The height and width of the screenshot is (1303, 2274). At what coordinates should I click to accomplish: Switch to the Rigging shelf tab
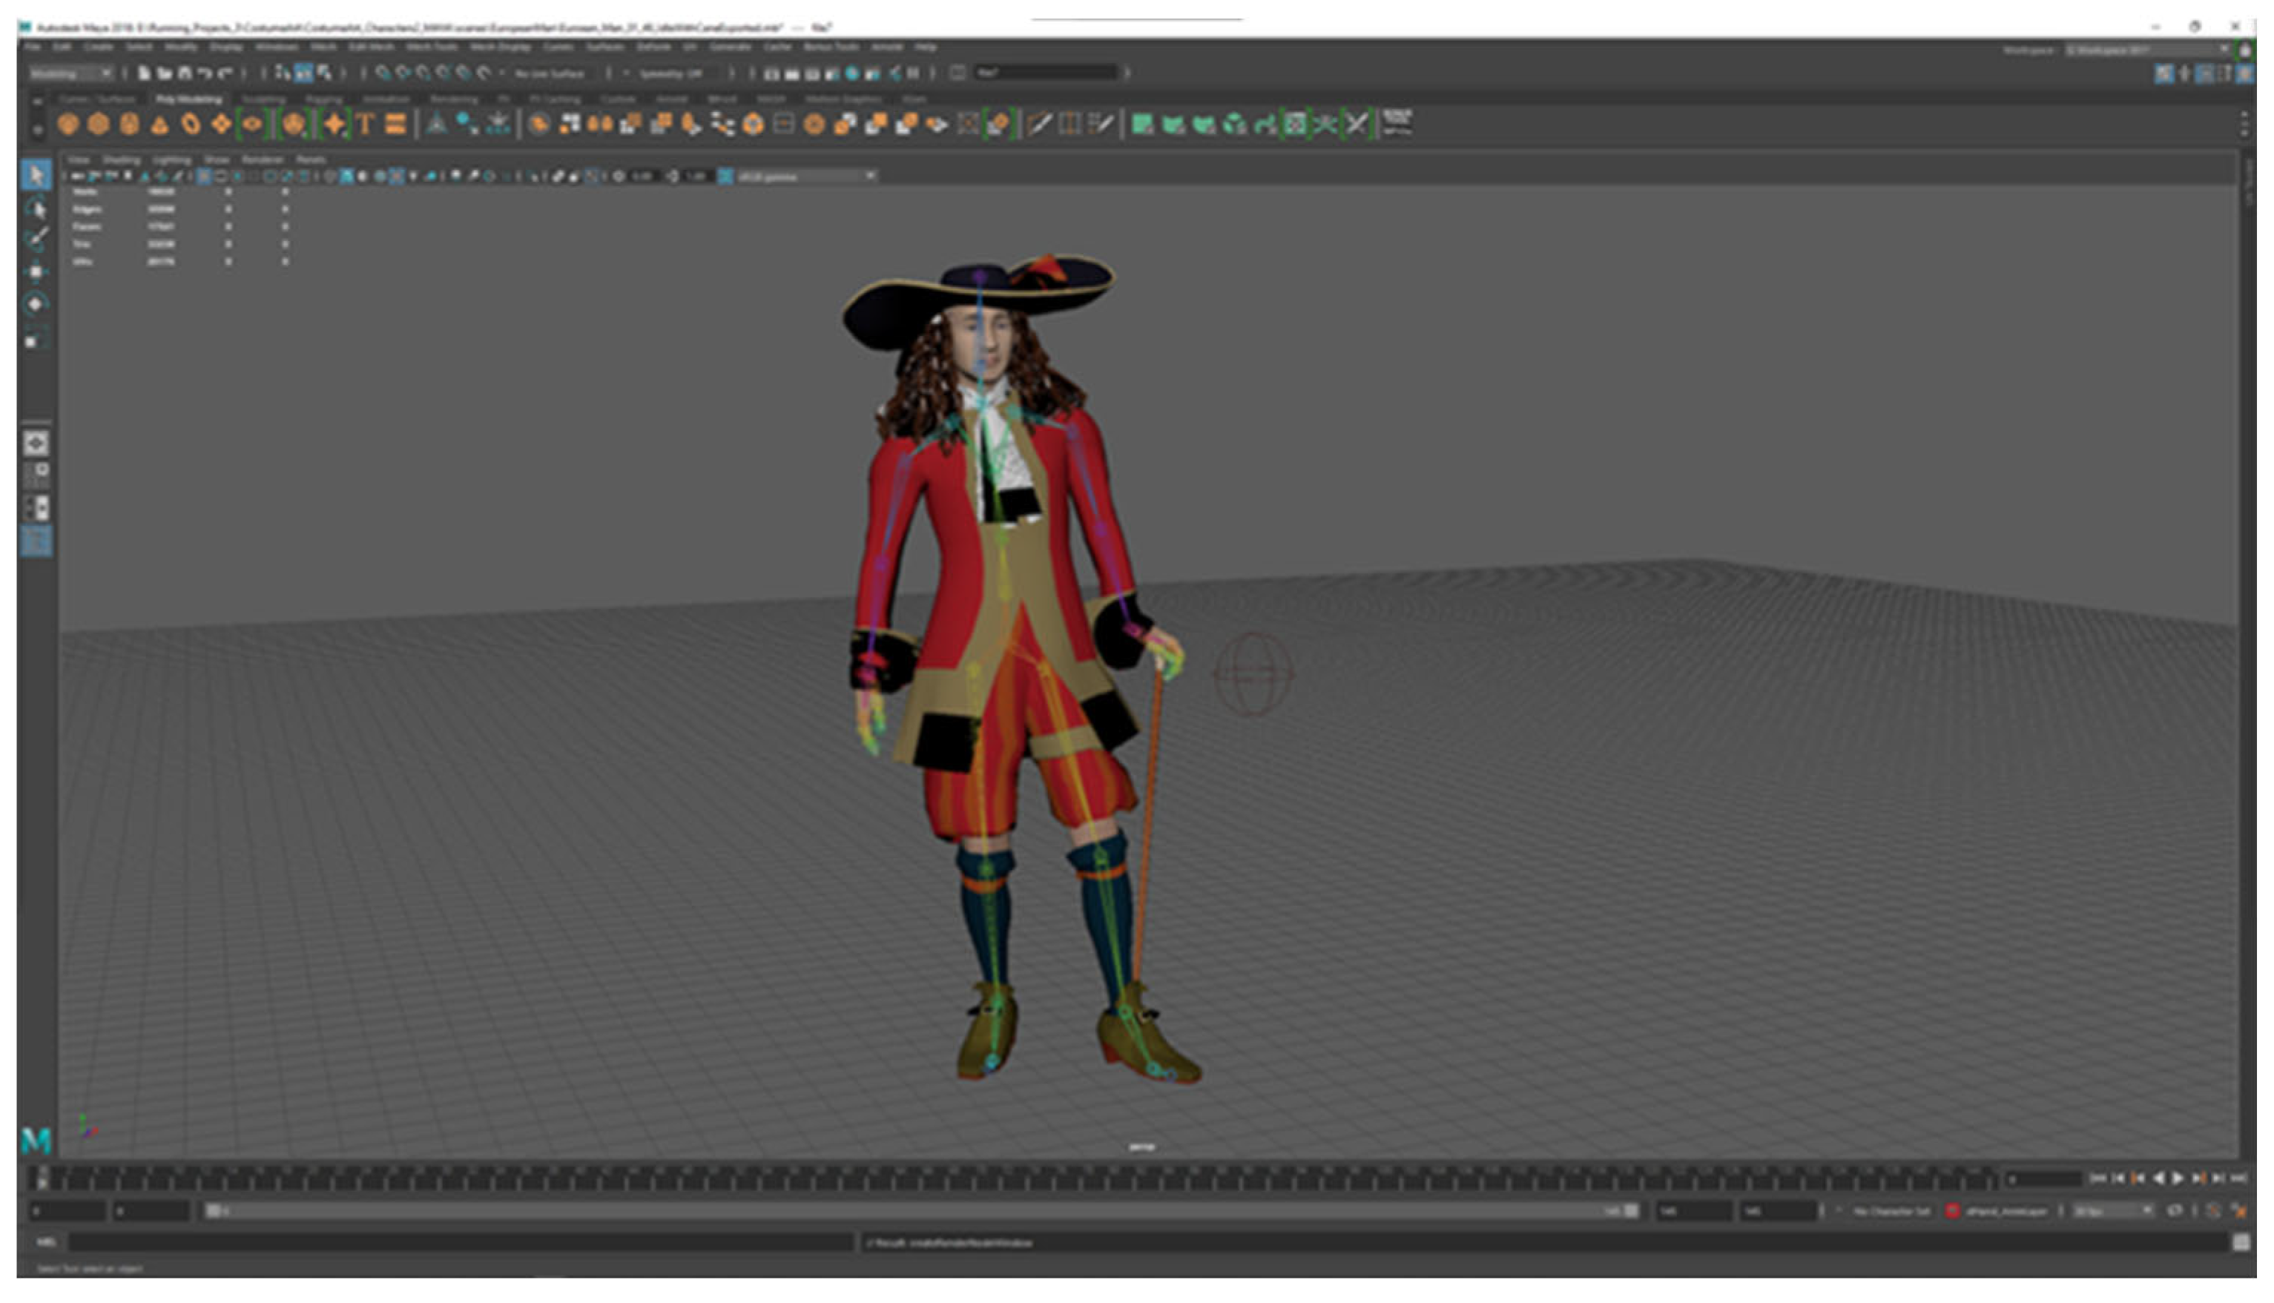pos(323,99)
